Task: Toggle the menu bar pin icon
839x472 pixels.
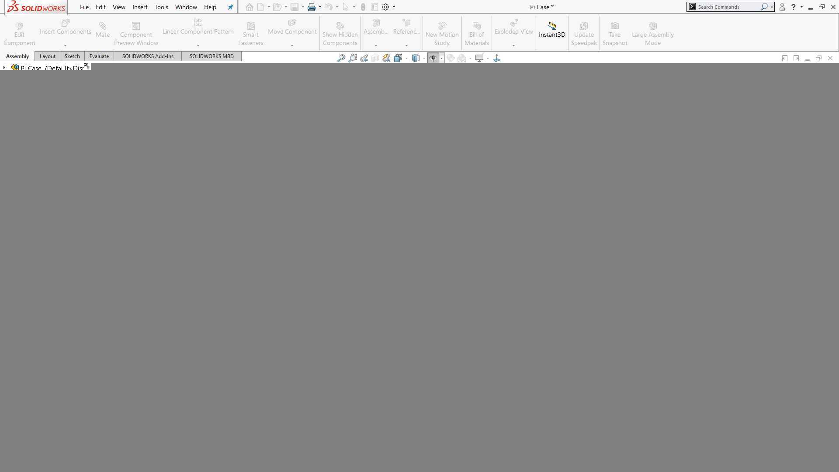Action: coord(230,7)
